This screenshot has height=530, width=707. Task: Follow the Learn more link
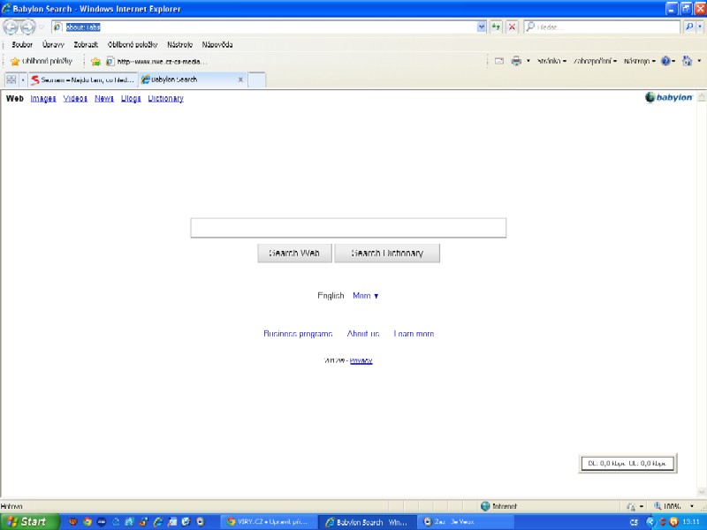click(x=414, y=334)
